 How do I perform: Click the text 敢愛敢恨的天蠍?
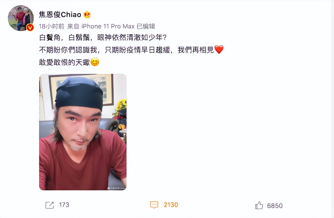(65, 62)
